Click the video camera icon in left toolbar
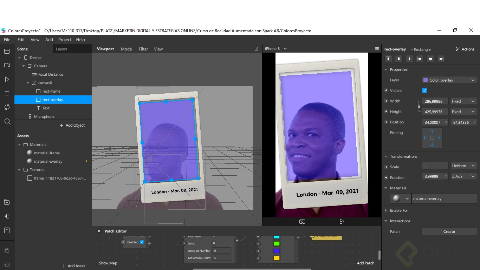 (7, 65)
